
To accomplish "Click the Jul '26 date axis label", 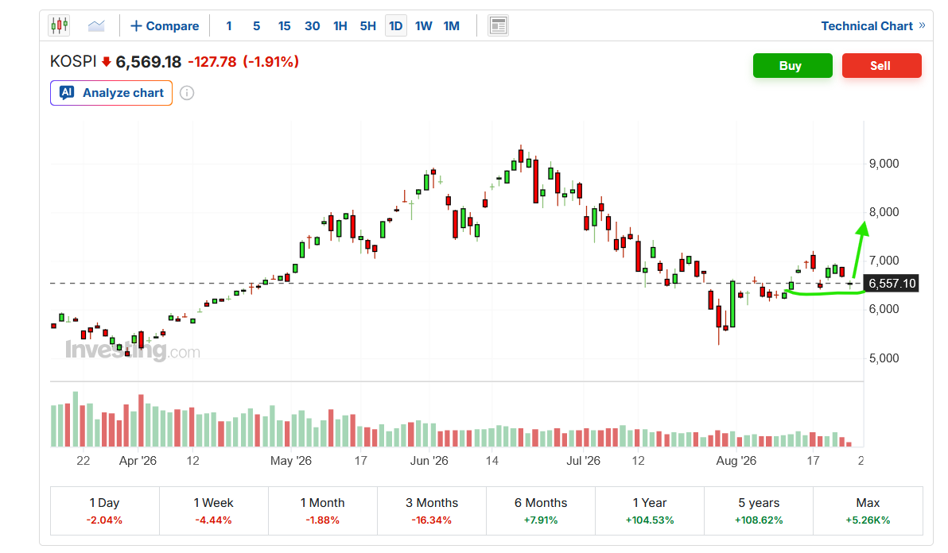I will [x=583, y=461].
